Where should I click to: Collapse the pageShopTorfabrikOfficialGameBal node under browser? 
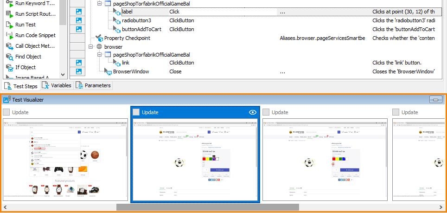[99, 54]
